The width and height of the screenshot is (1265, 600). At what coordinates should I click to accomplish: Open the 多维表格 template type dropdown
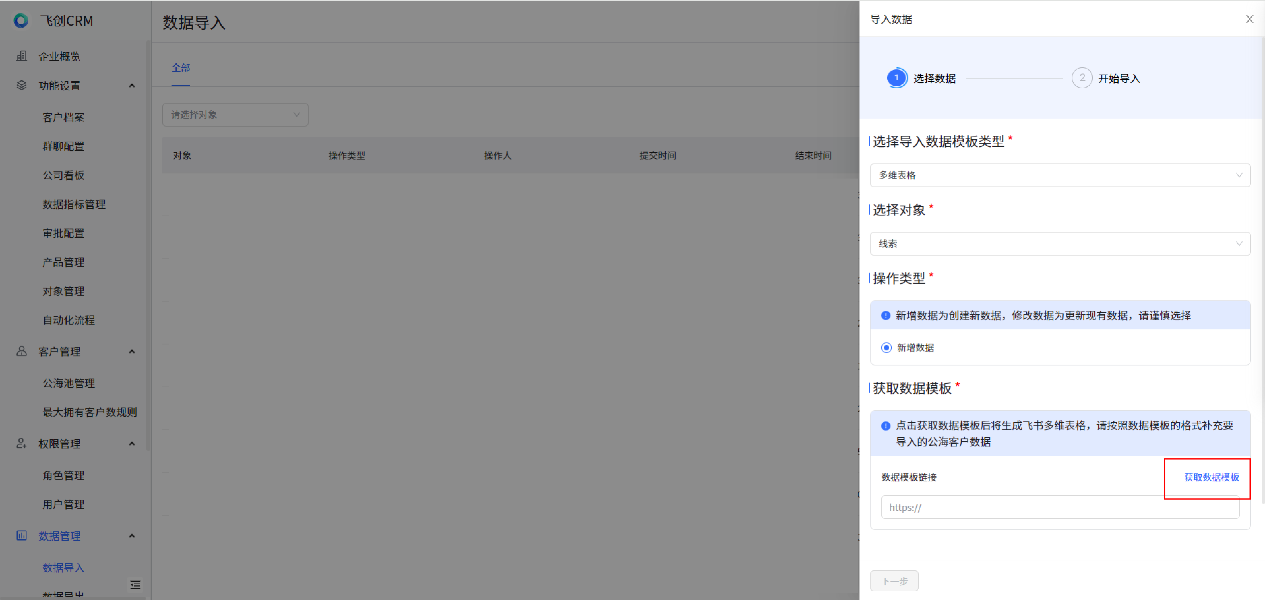pos(1060,175)
